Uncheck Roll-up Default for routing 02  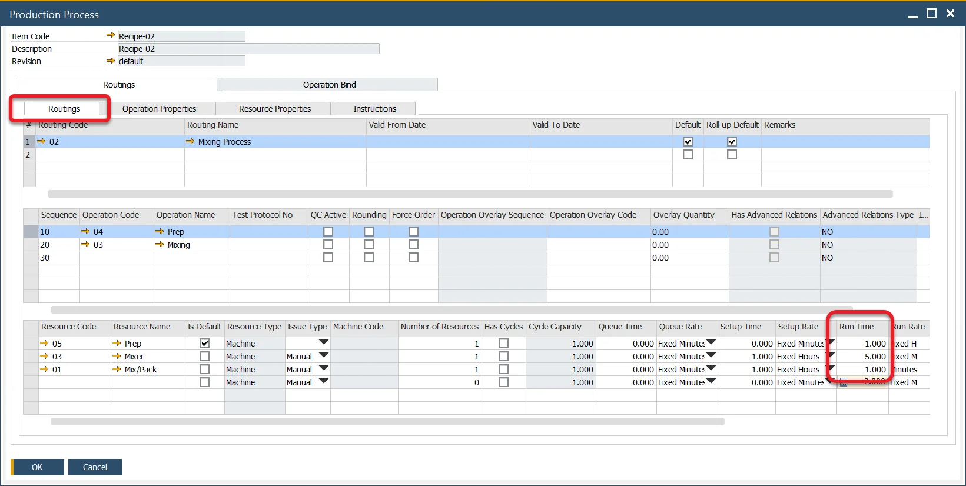click(732, 142)
